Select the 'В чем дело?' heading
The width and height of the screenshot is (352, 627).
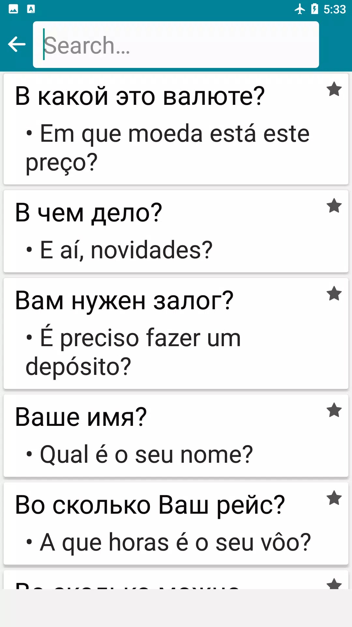tap(89, 213)
